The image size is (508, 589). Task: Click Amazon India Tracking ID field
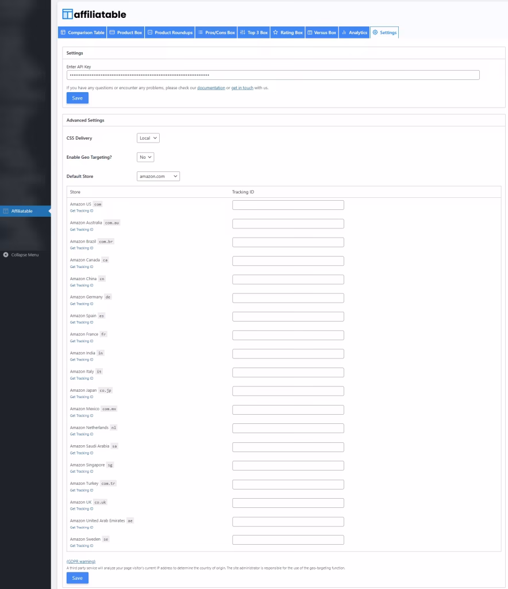(288, 354)
